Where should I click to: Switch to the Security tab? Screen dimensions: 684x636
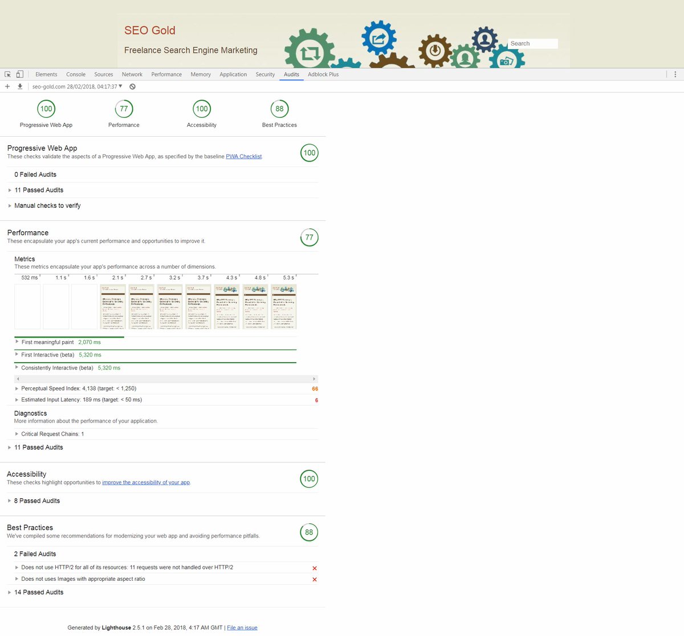tap(265, 75)
